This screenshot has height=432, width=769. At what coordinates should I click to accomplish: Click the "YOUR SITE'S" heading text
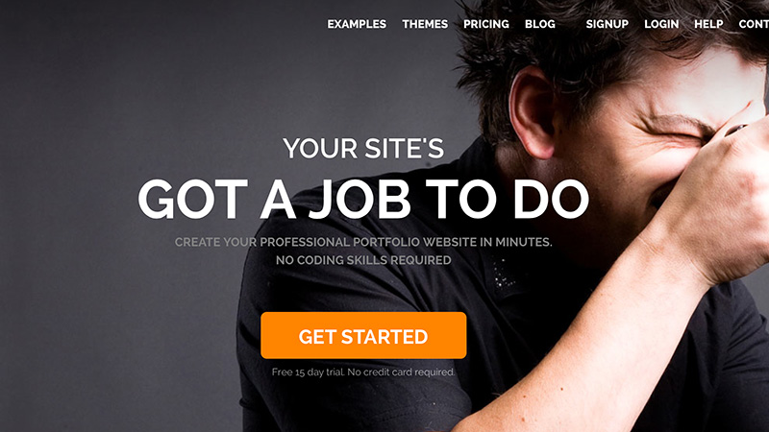point(363,148)
